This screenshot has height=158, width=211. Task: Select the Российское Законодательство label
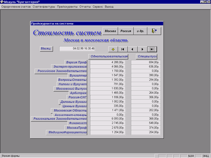pos(61,71)
